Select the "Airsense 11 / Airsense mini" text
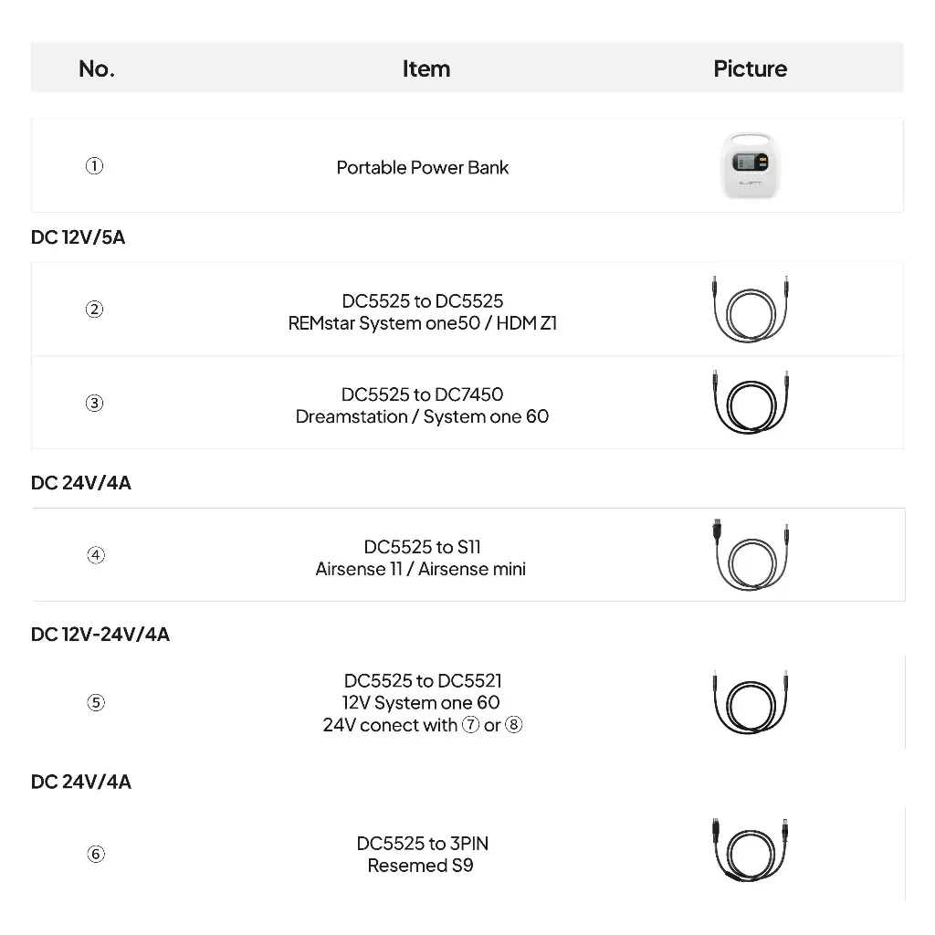The image size is (935, 935). pos(421,569)
